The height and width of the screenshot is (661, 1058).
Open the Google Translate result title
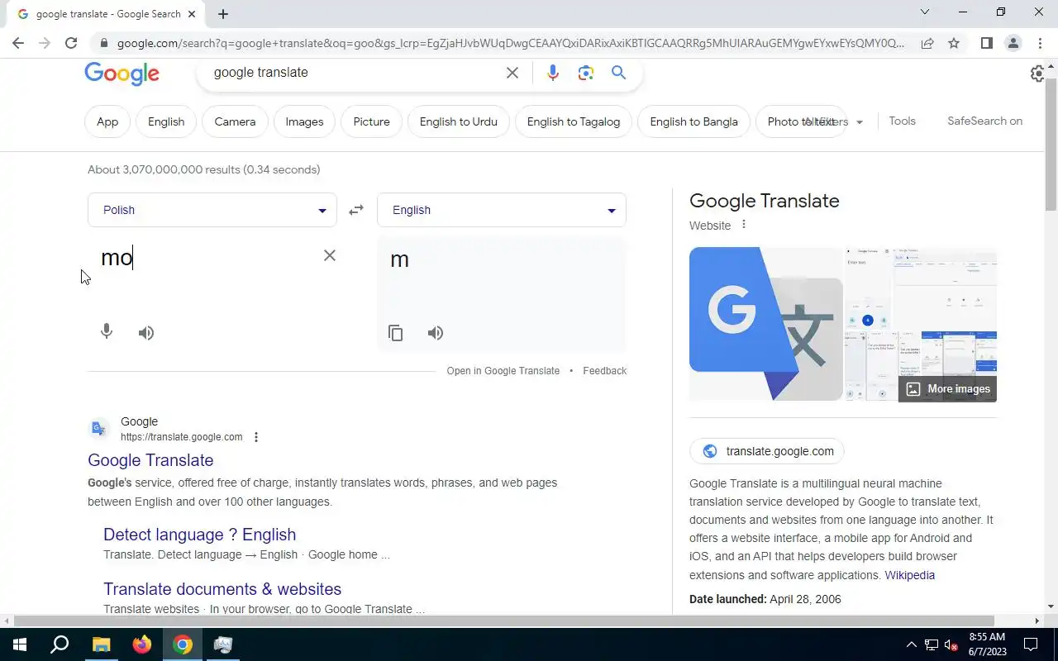150,460
